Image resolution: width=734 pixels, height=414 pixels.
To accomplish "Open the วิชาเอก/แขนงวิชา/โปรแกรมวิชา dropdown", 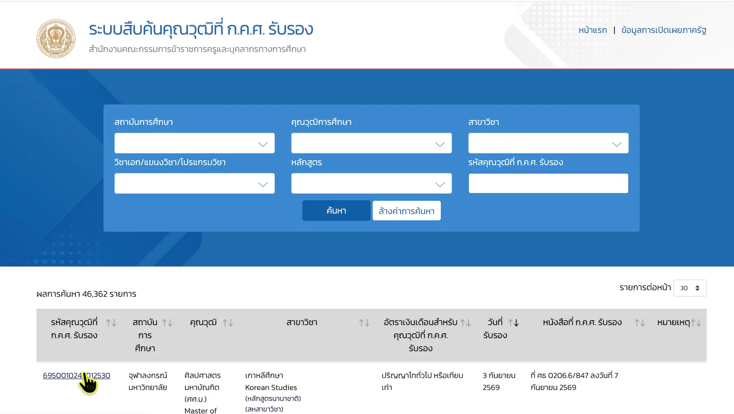I will point(194,183).
